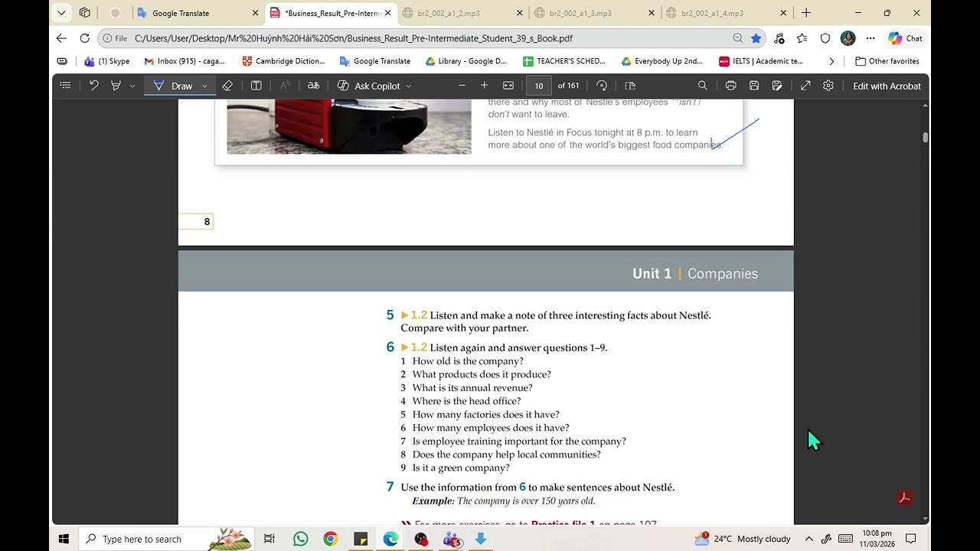This screenshot has width=980, height=551.
Task: Open the Draw pen options dropdown
Action: pos(204,86)
